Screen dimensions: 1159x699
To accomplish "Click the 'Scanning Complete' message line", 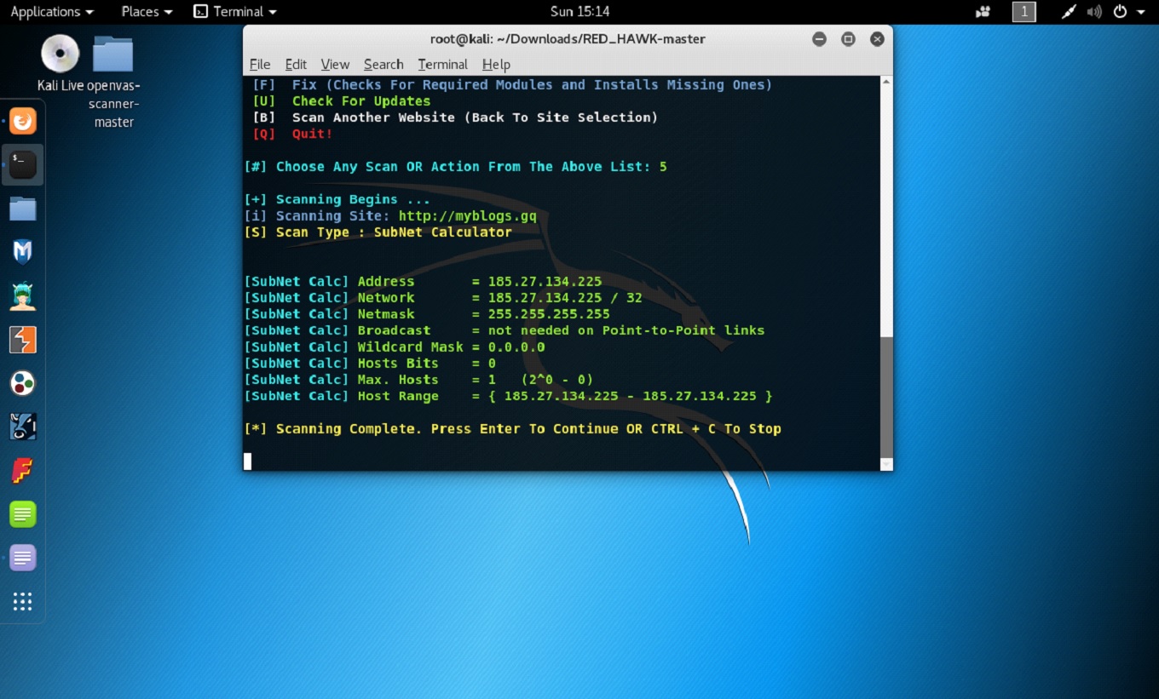I will [x=512, y=429].
